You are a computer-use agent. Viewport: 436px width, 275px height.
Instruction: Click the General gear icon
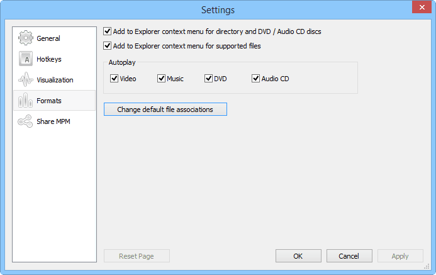(25, 38)
